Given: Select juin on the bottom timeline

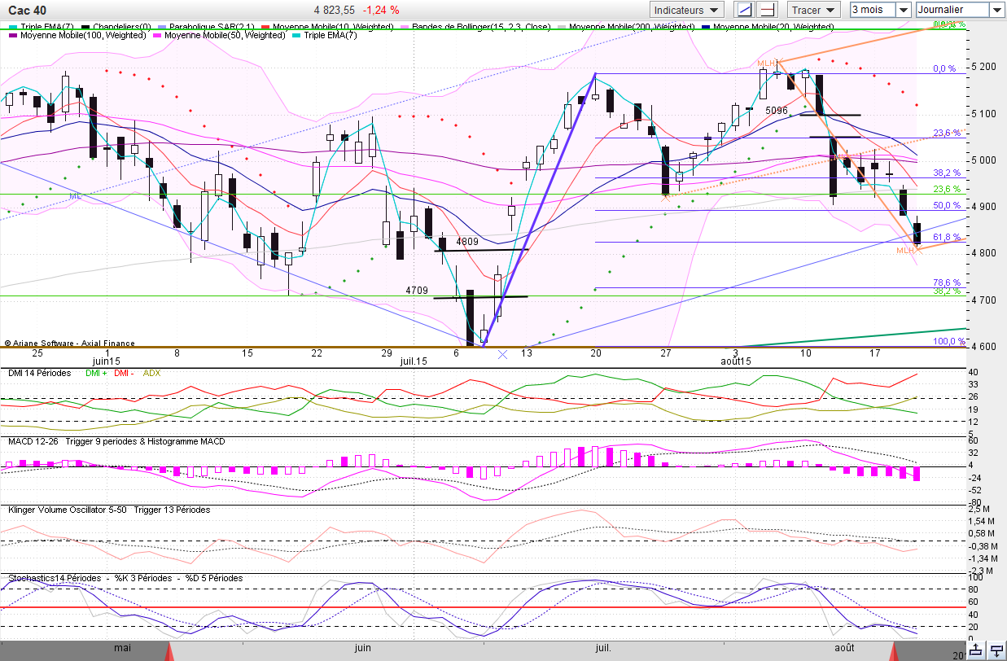Looking at the screenshot, I should click(364, 648).
